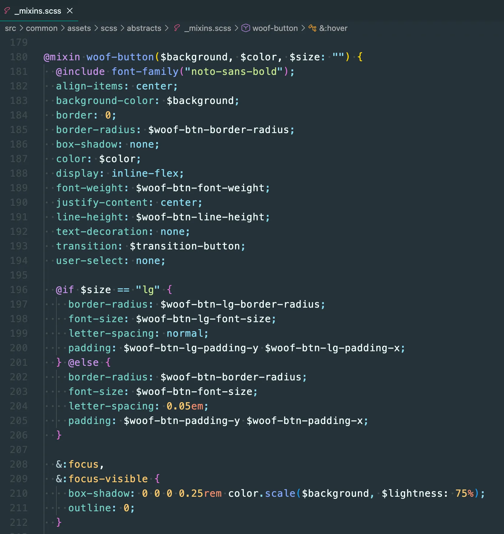Click line number 196 in gutter

(x=19, y=290)
